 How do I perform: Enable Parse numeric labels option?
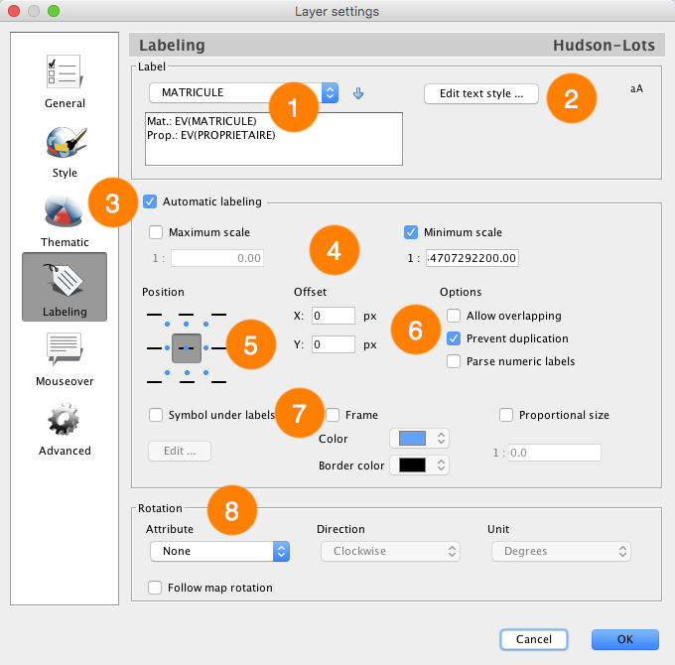tap(454, 361)
